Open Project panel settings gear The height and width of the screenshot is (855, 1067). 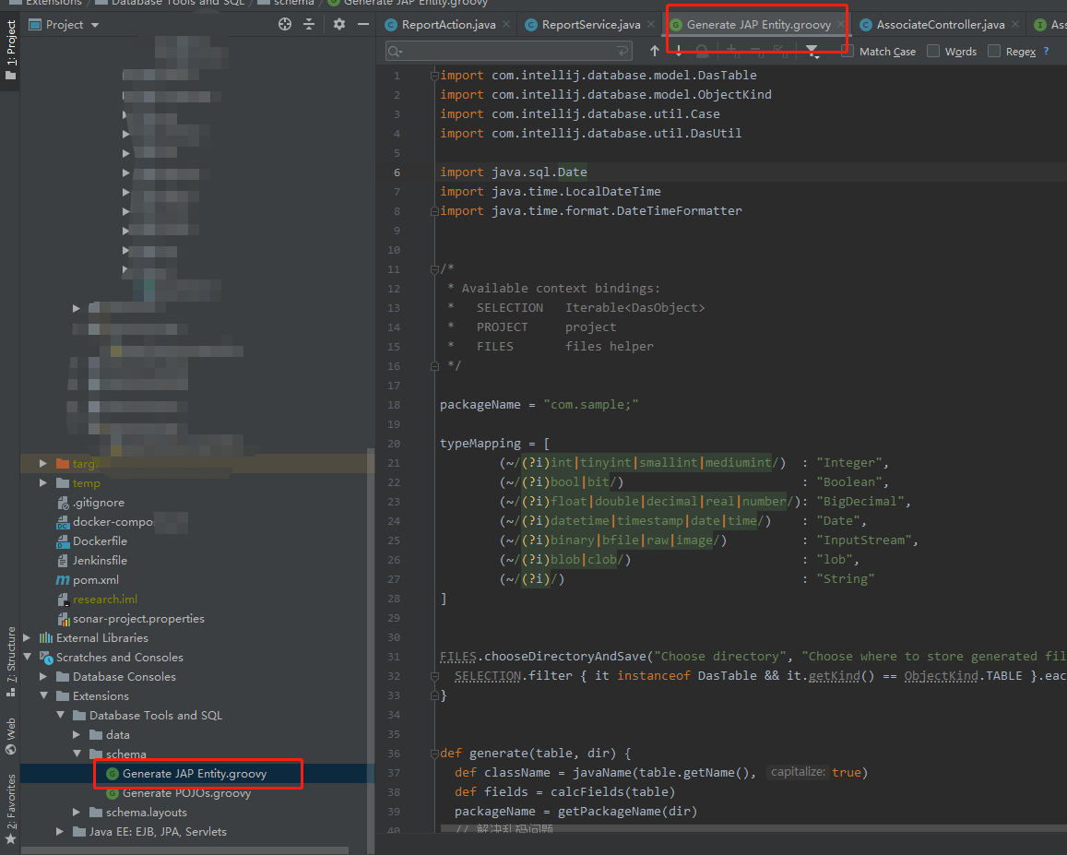pos(338,25)
